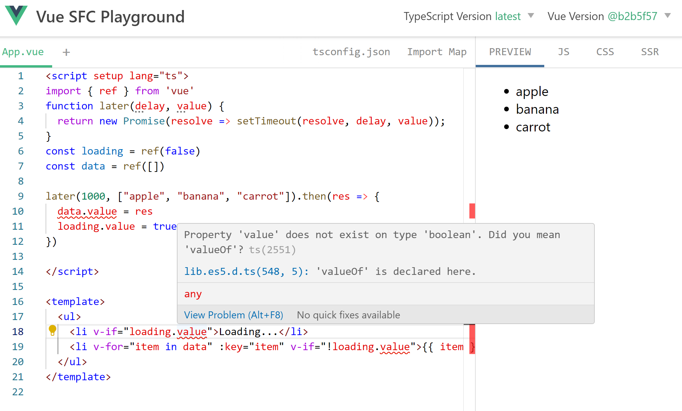The width and height of the screenshot is (682, 411).
Task: Switch to the CSS output tab
Action: (x=605, y=52)
